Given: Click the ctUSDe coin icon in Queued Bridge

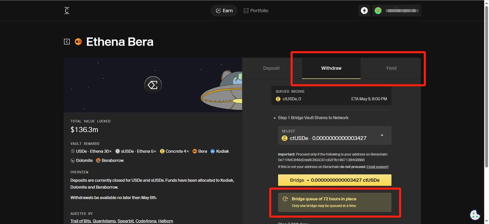Looking at the screenshot, I should [x=278, y=99].
